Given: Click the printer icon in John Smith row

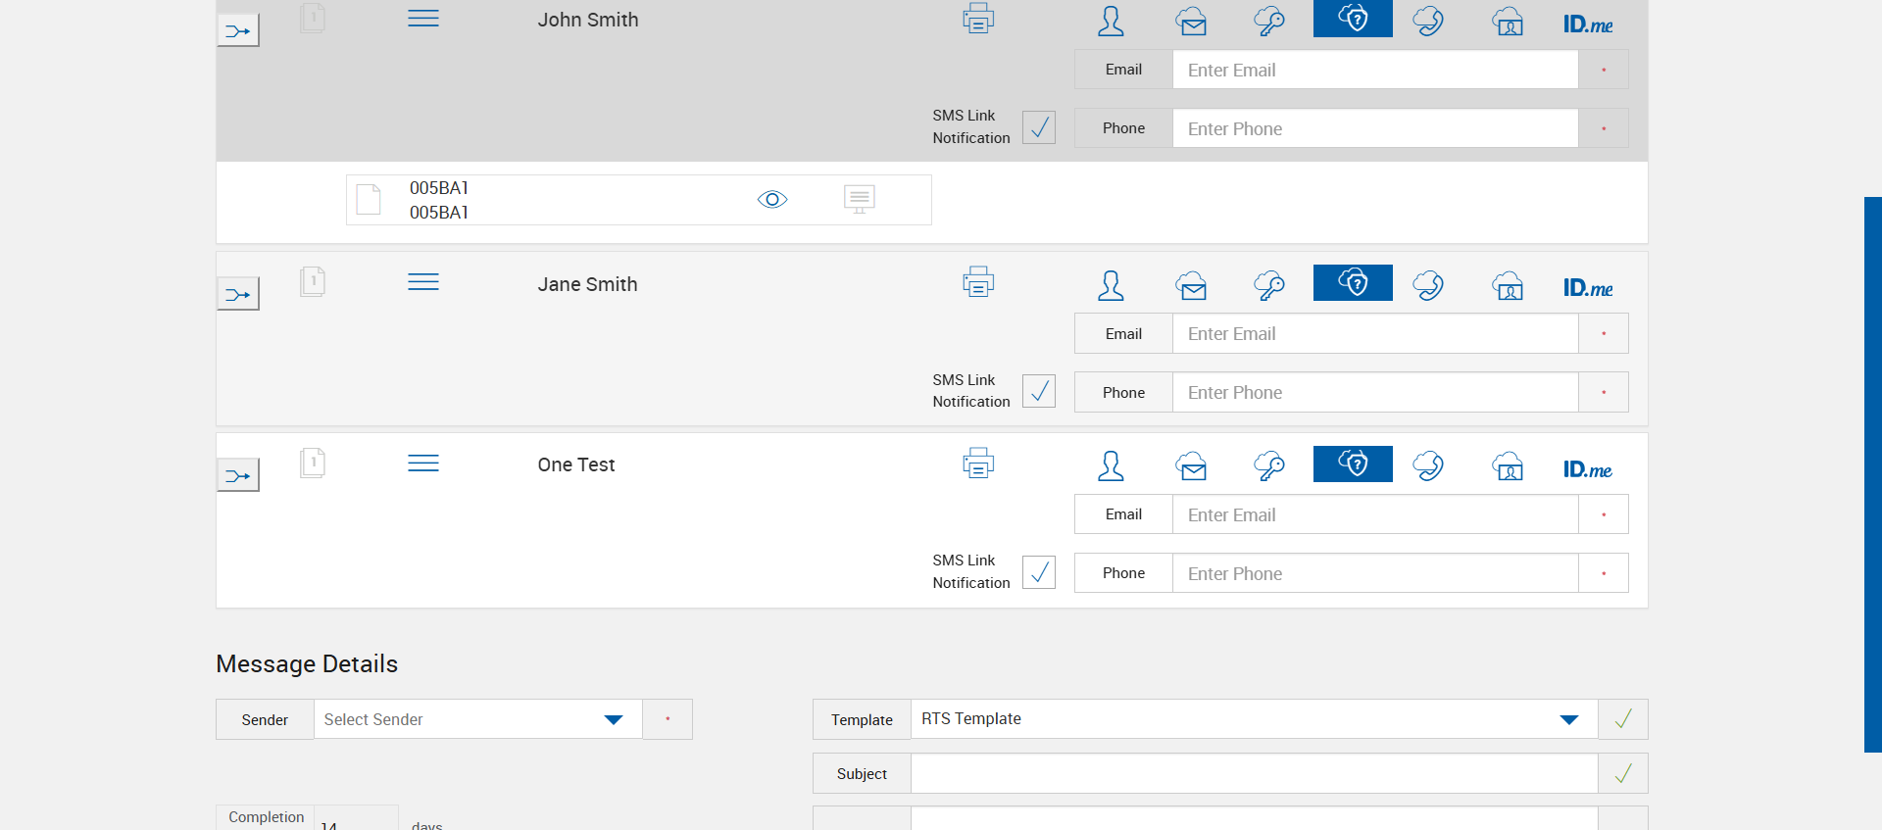Looking at the screenshot, I should [x=977, y=19].
